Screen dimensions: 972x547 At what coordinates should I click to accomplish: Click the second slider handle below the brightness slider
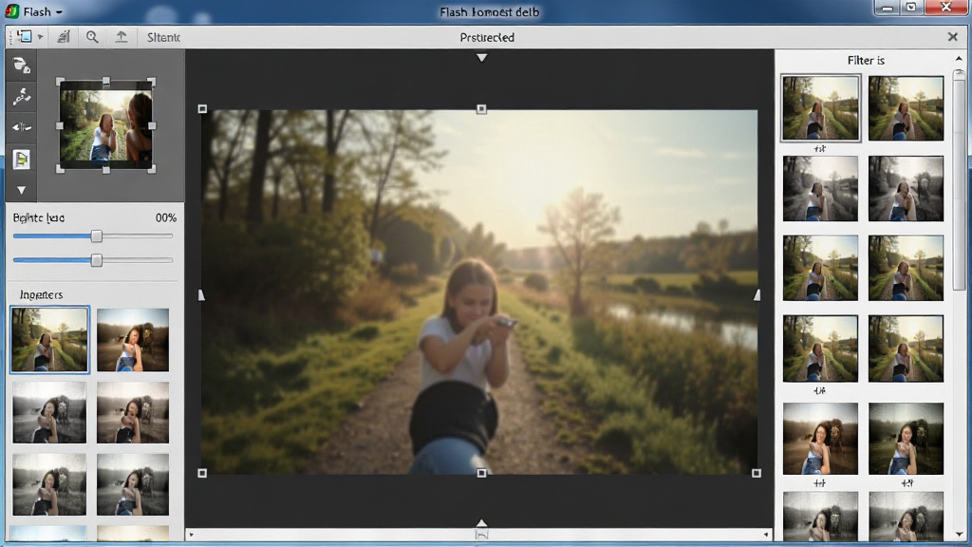(96, 260)
